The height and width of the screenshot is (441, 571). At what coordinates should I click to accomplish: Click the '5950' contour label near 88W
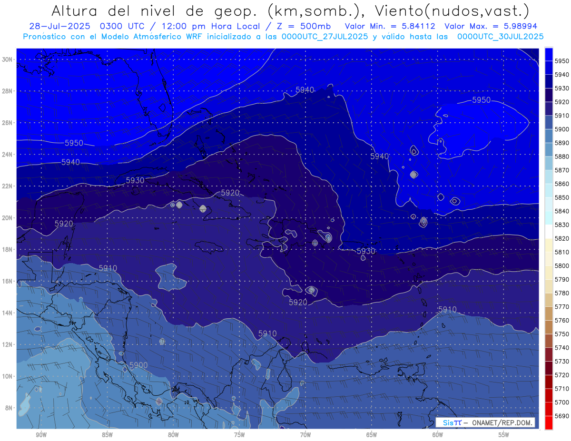pyautogui.click(x=74, y=143)
